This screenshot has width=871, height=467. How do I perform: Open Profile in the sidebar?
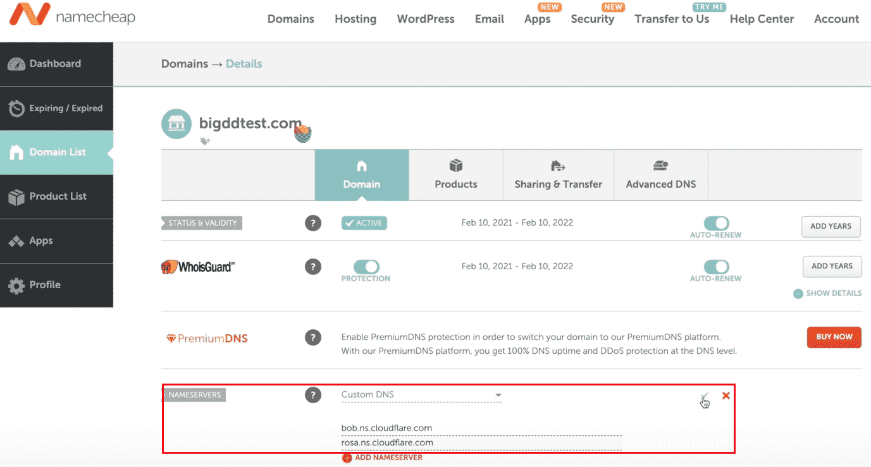[x=56, y=285]
